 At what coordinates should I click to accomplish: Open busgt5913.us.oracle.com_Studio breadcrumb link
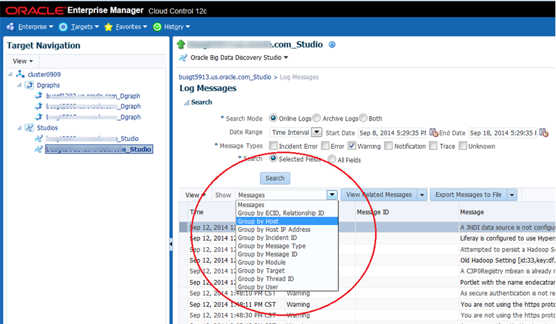(x=225, y=77)
